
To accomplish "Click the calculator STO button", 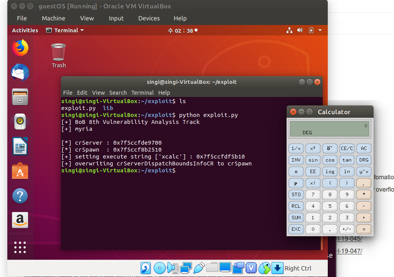I will tap(296, 195).
